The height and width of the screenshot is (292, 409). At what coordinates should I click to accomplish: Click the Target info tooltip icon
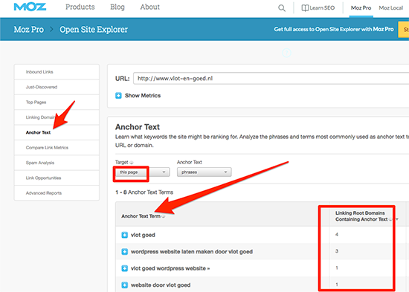(132, 163)
